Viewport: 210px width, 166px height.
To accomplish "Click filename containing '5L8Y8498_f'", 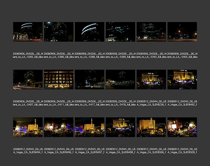I will [120, 151].
